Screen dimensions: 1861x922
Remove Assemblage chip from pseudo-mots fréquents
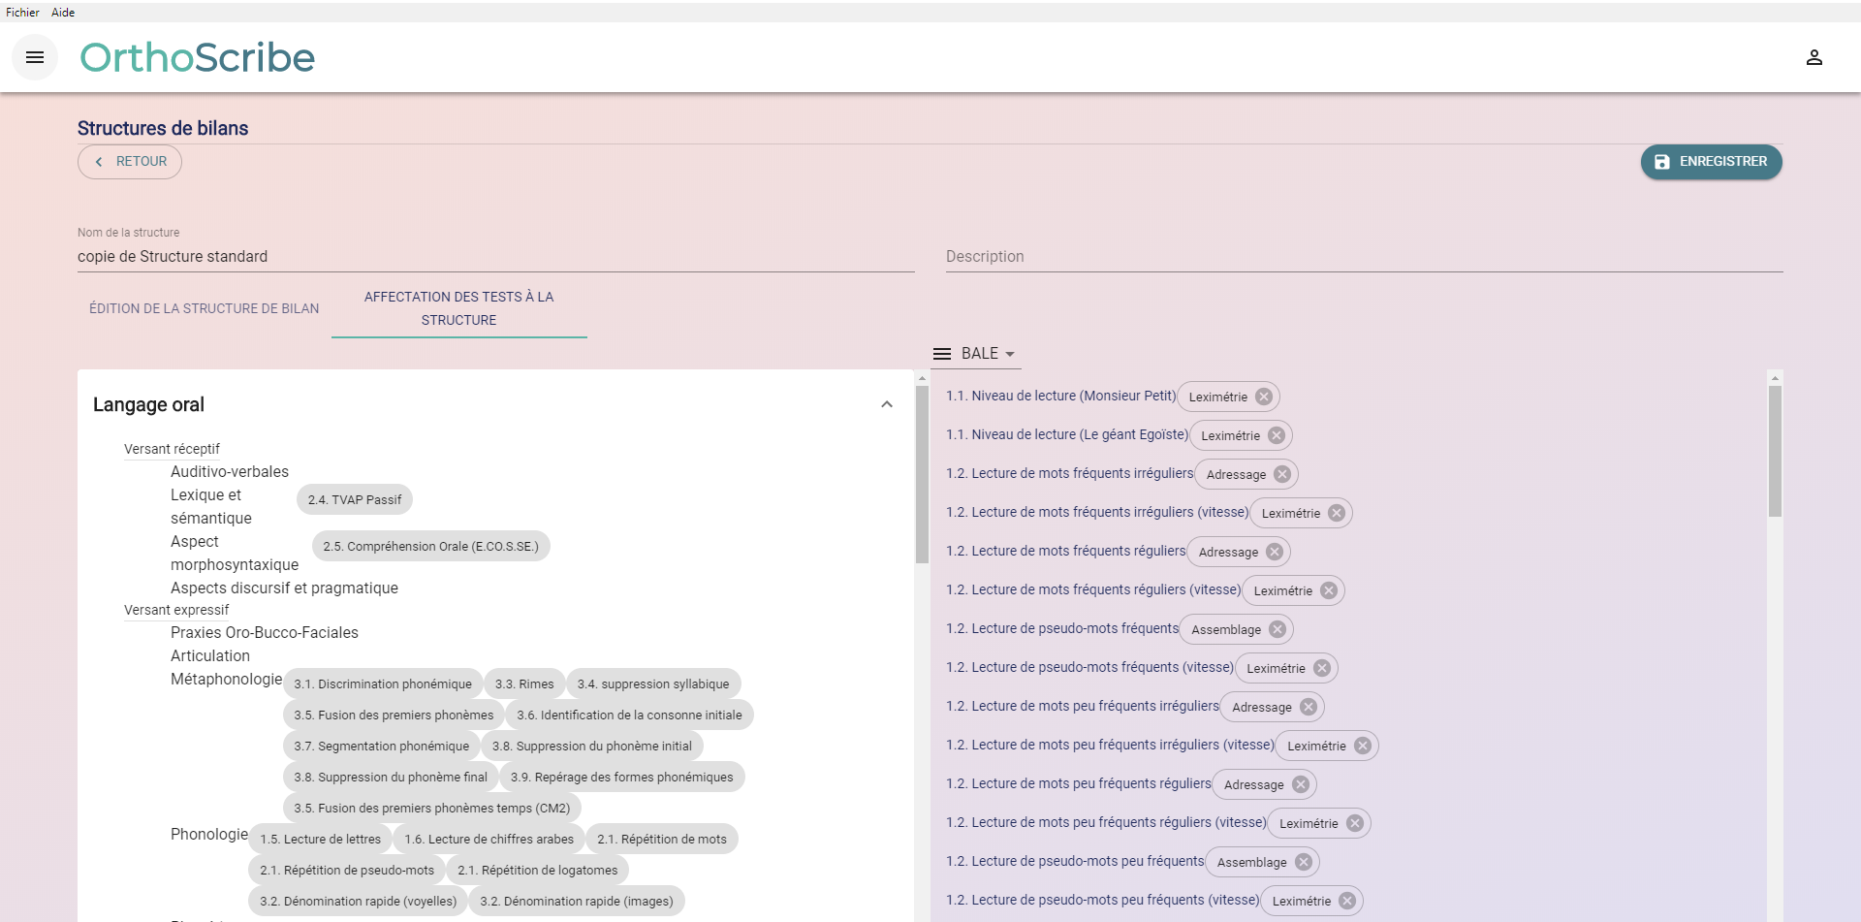click(1277, 629)
